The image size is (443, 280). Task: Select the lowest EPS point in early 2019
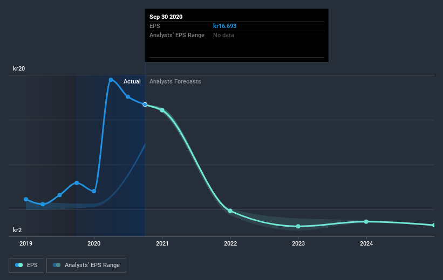coord(43,204)
